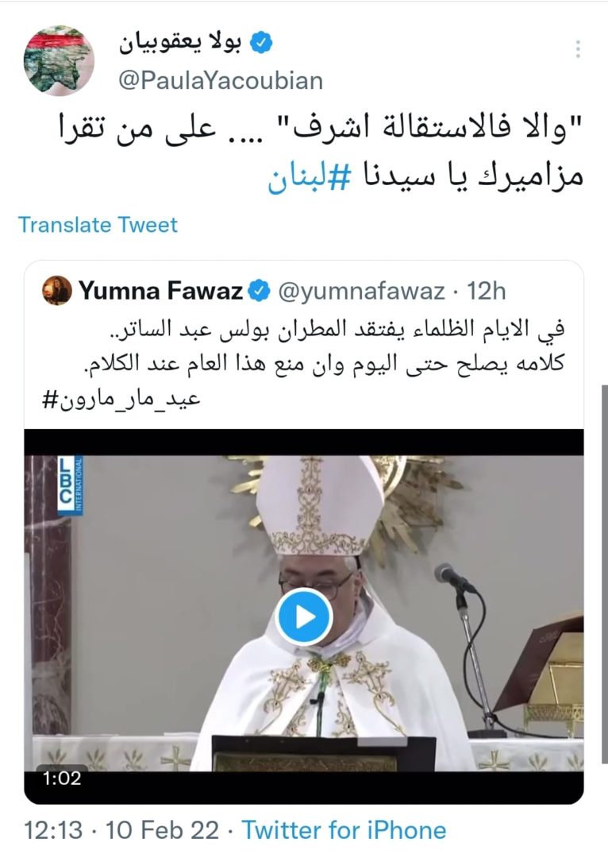Screen dimensions: 608x858
Task: Open Paula Yacoubian's profile avatar
Action: tap(59, 60)
